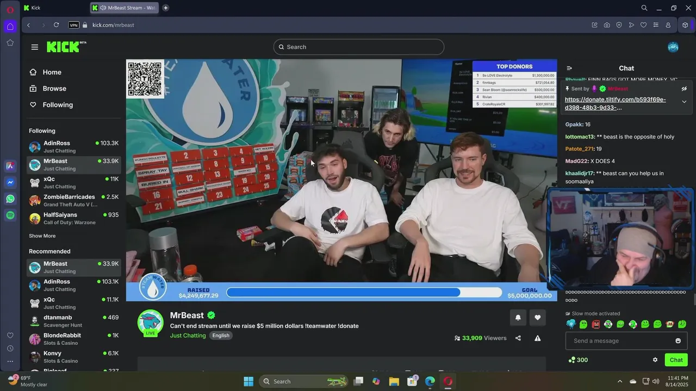Click the MrBeast channel name heading

point(187,315)
